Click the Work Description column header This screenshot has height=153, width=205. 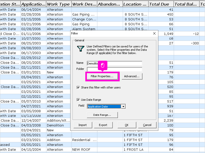pyautogui.click(x=84, y=4)
